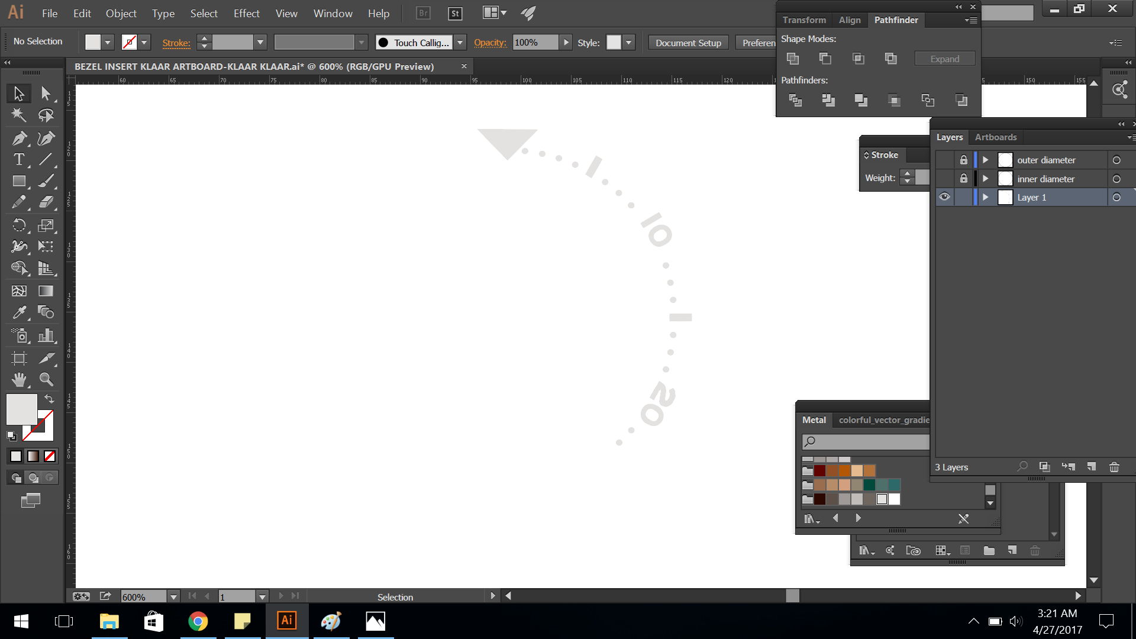1136x639 pixels.
Task: Select the Gradient tool
Action: pos(46,291)
